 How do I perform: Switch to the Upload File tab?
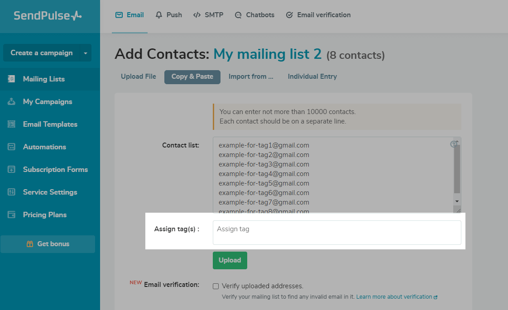point(139,76)
